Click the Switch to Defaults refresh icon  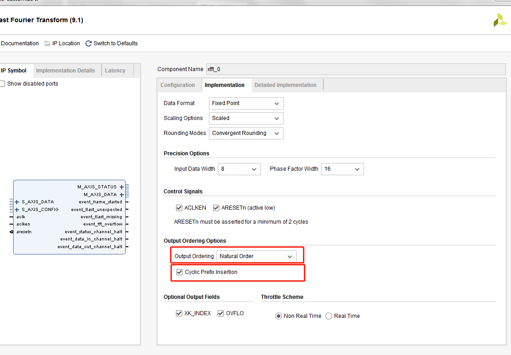(88, 43)
